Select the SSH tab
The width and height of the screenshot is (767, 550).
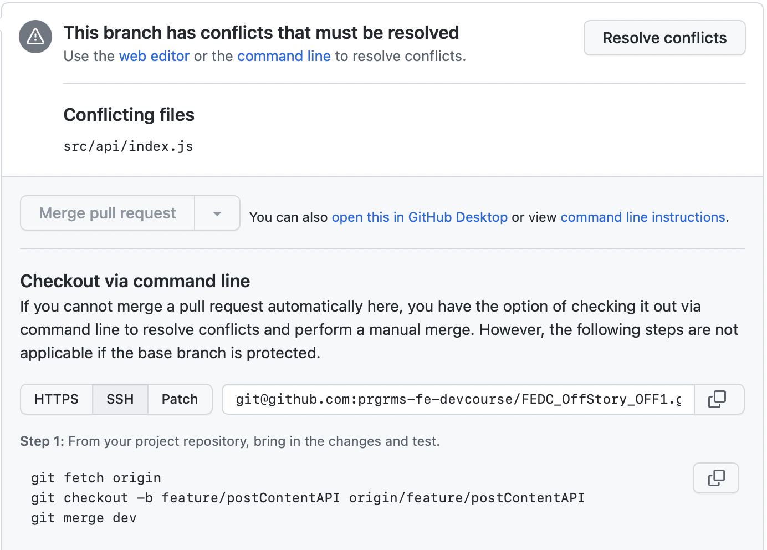[120, 399]
